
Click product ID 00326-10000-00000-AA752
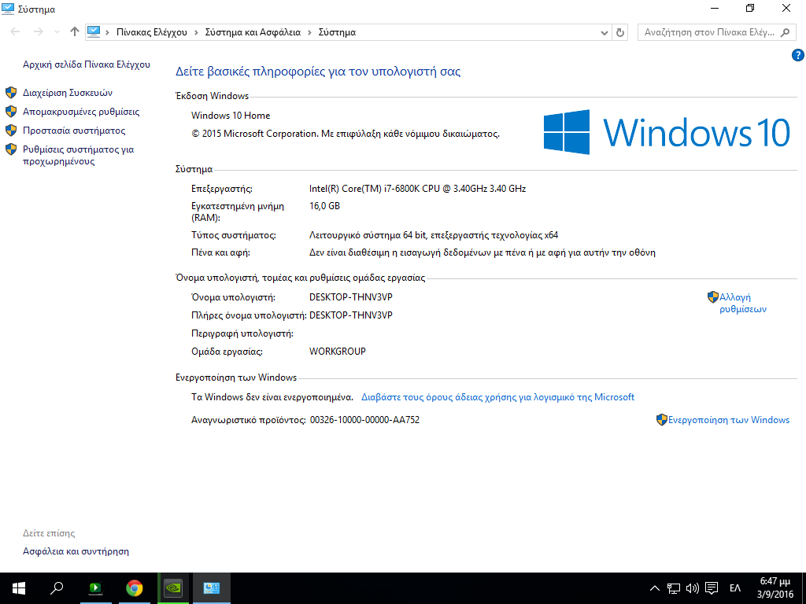(364, 420)
